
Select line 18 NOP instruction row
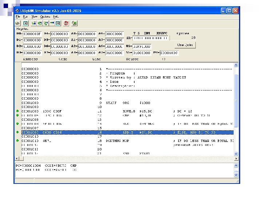point(127,141)
